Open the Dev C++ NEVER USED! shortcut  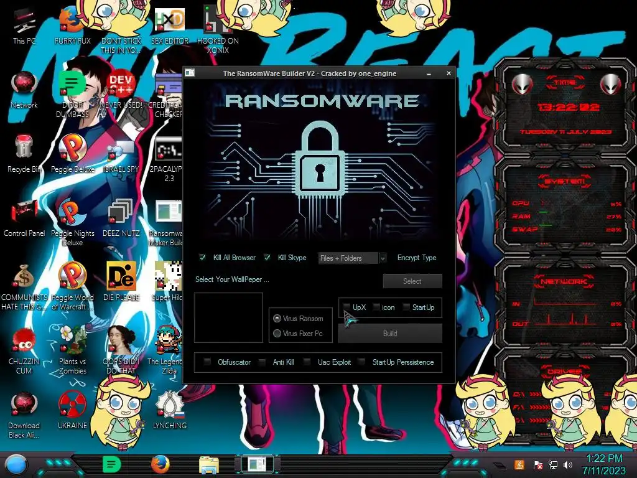pos(121,90)
